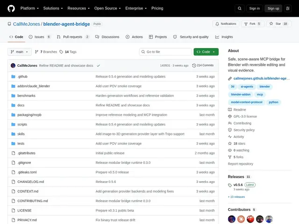Viewport: 299px width, 224px height.
Task: Open the main branch selector dropdown
Action: click(x=20, y=52)
